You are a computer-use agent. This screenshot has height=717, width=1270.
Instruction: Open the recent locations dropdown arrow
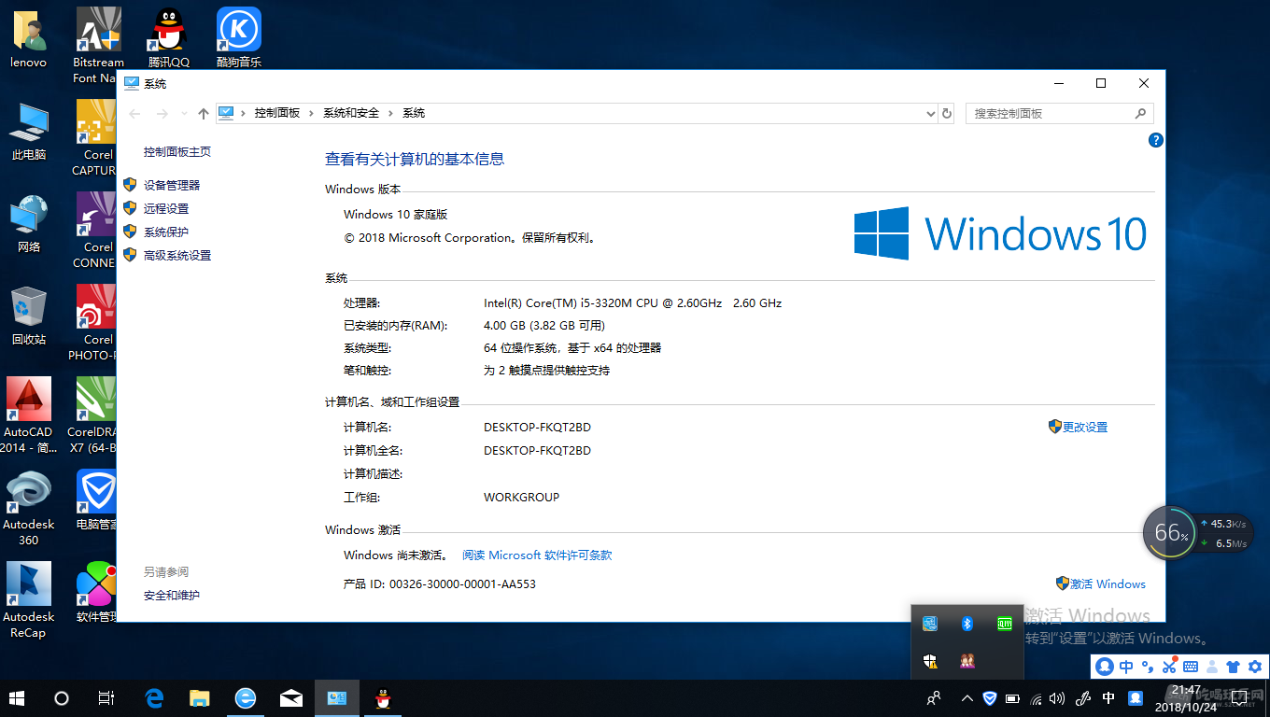184,113
